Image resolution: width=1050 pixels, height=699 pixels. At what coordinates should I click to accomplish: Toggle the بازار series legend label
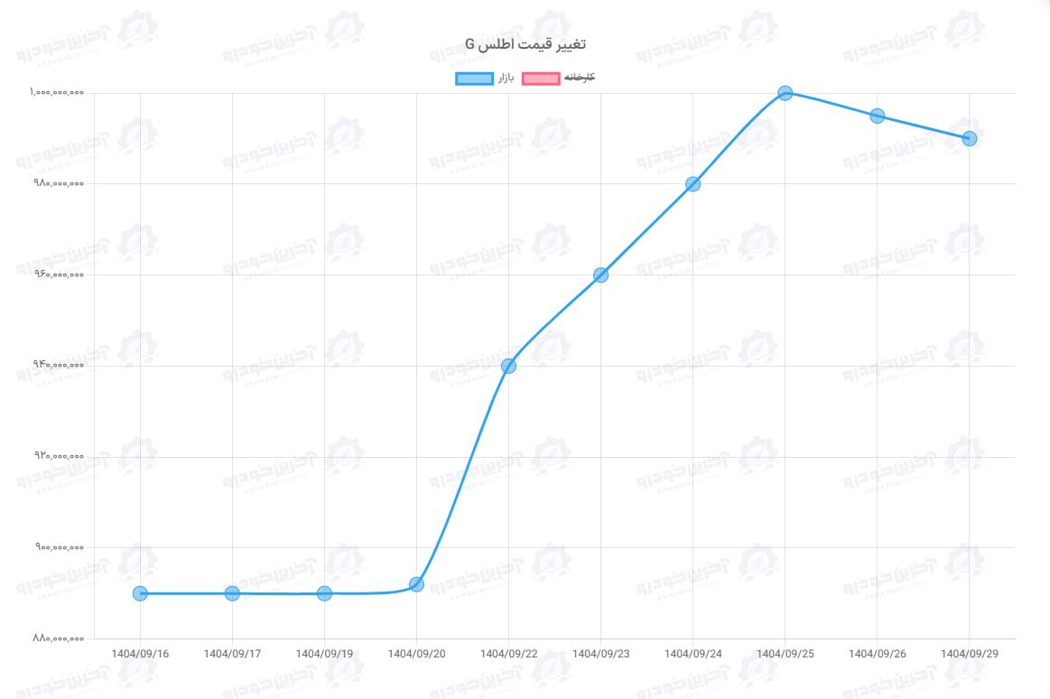(506, 79)
